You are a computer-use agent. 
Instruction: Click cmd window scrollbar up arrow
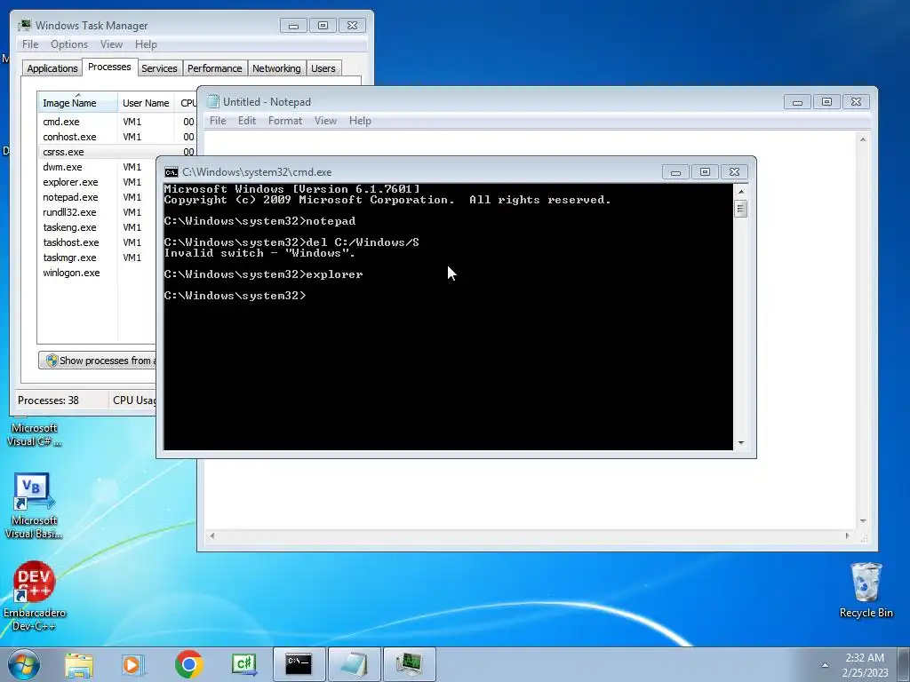741,192
